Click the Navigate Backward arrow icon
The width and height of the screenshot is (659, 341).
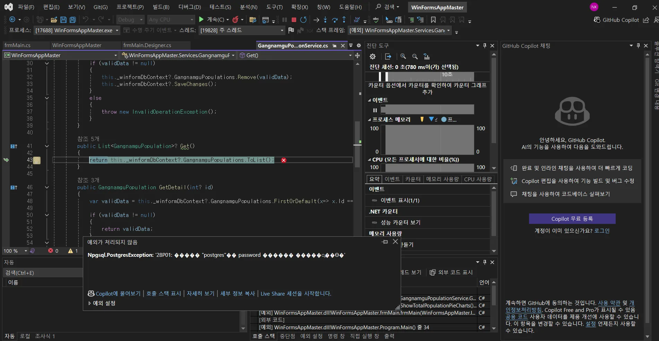(x=12, y=20)
